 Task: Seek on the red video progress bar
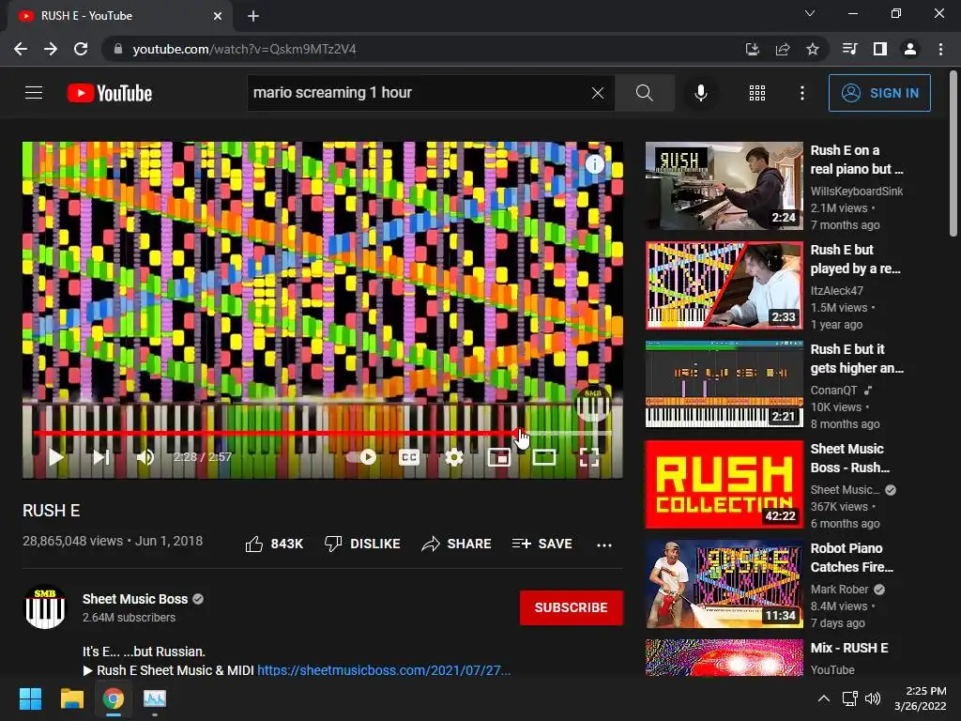coord(322,433)
